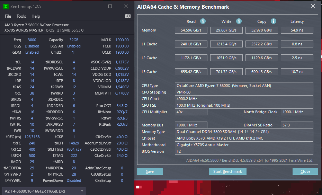The width and height of the screenshot is (322, 195).
Task: Click the AIDA64 Close button
Action: (x=305, y=171)
